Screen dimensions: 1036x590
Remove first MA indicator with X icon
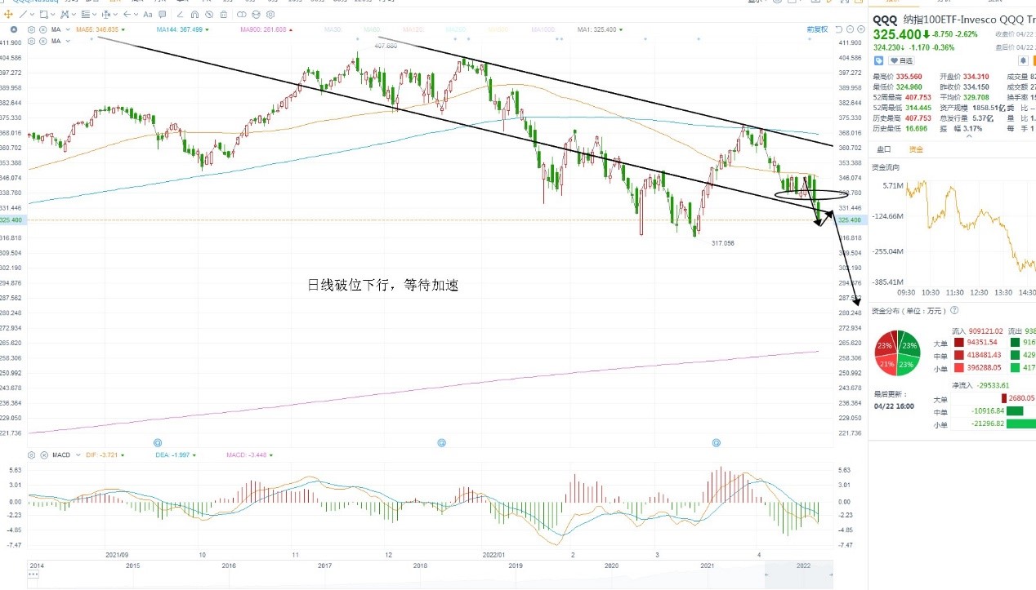pyautogui.click(x=42, y=29)
